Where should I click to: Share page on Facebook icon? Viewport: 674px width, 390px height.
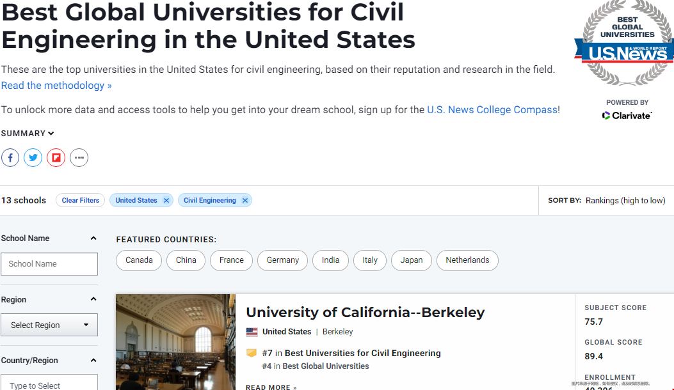10,157
